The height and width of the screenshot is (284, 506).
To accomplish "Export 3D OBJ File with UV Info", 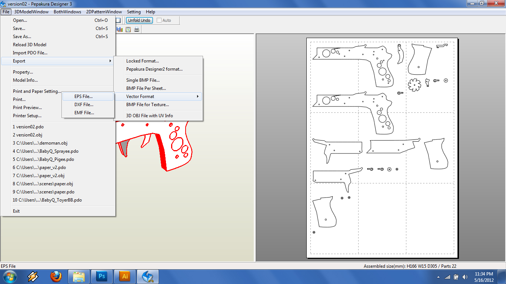I will [x=158, y=116].
